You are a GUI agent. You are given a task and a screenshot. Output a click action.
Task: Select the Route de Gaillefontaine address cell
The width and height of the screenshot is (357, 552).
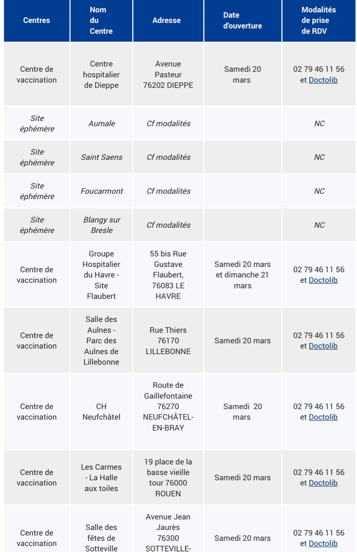[x=168, y=407]
